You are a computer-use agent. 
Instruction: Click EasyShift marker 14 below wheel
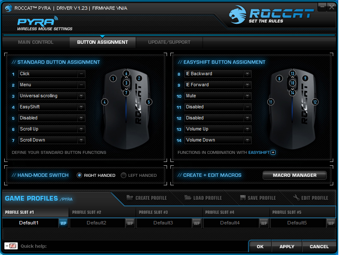[x=292, y=93]
